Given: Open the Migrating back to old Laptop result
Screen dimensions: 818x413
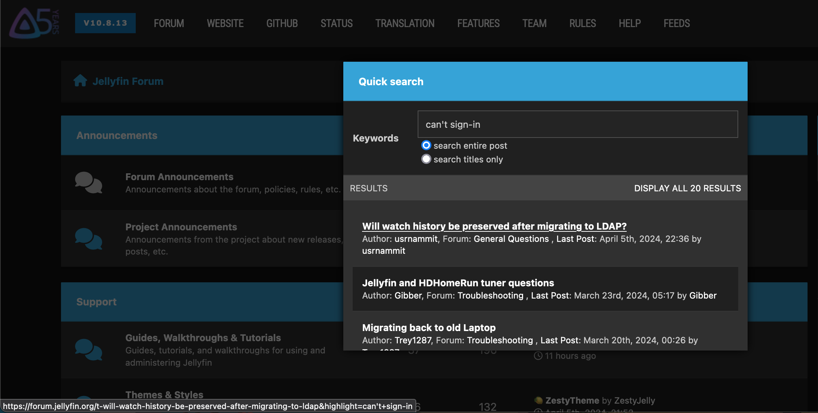Looking at the screenshot, I should [x=428, y=327].
